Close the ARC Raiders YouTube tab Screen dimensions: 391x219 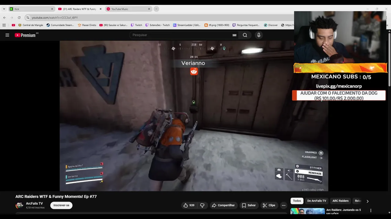point(100,9)
